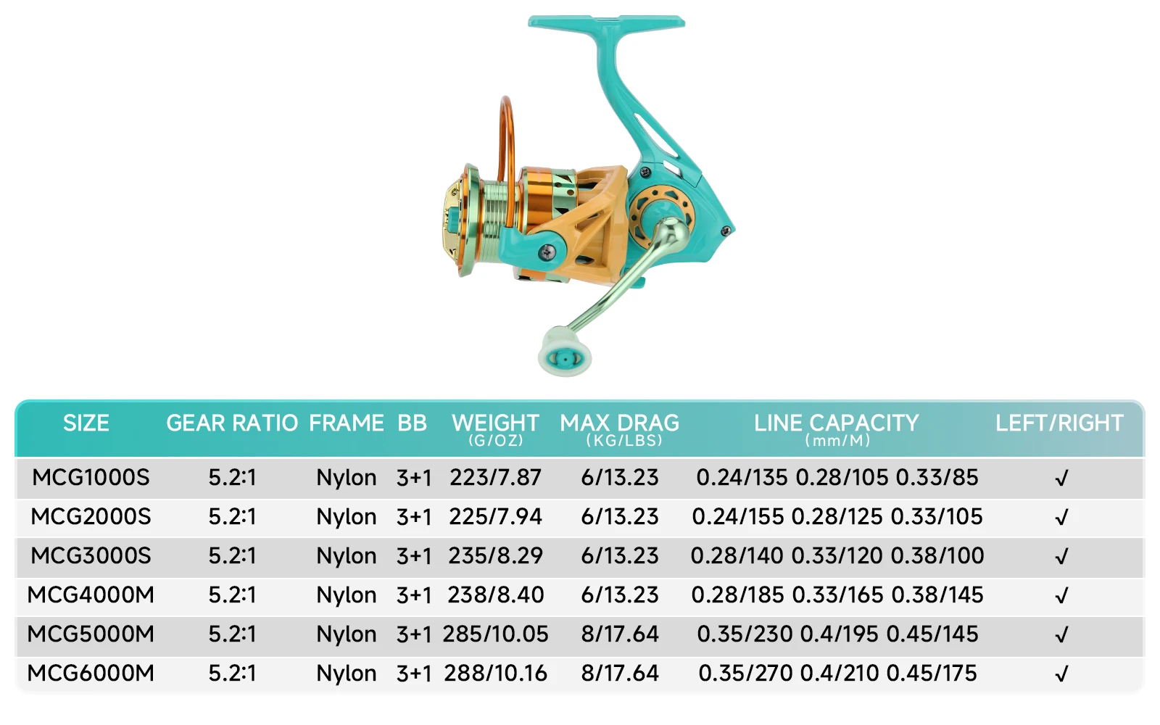This screenshot has width=1160, height=725.
Task: Click the checkmark in the MCG6000M row
Action: (x=1061, y=674)
